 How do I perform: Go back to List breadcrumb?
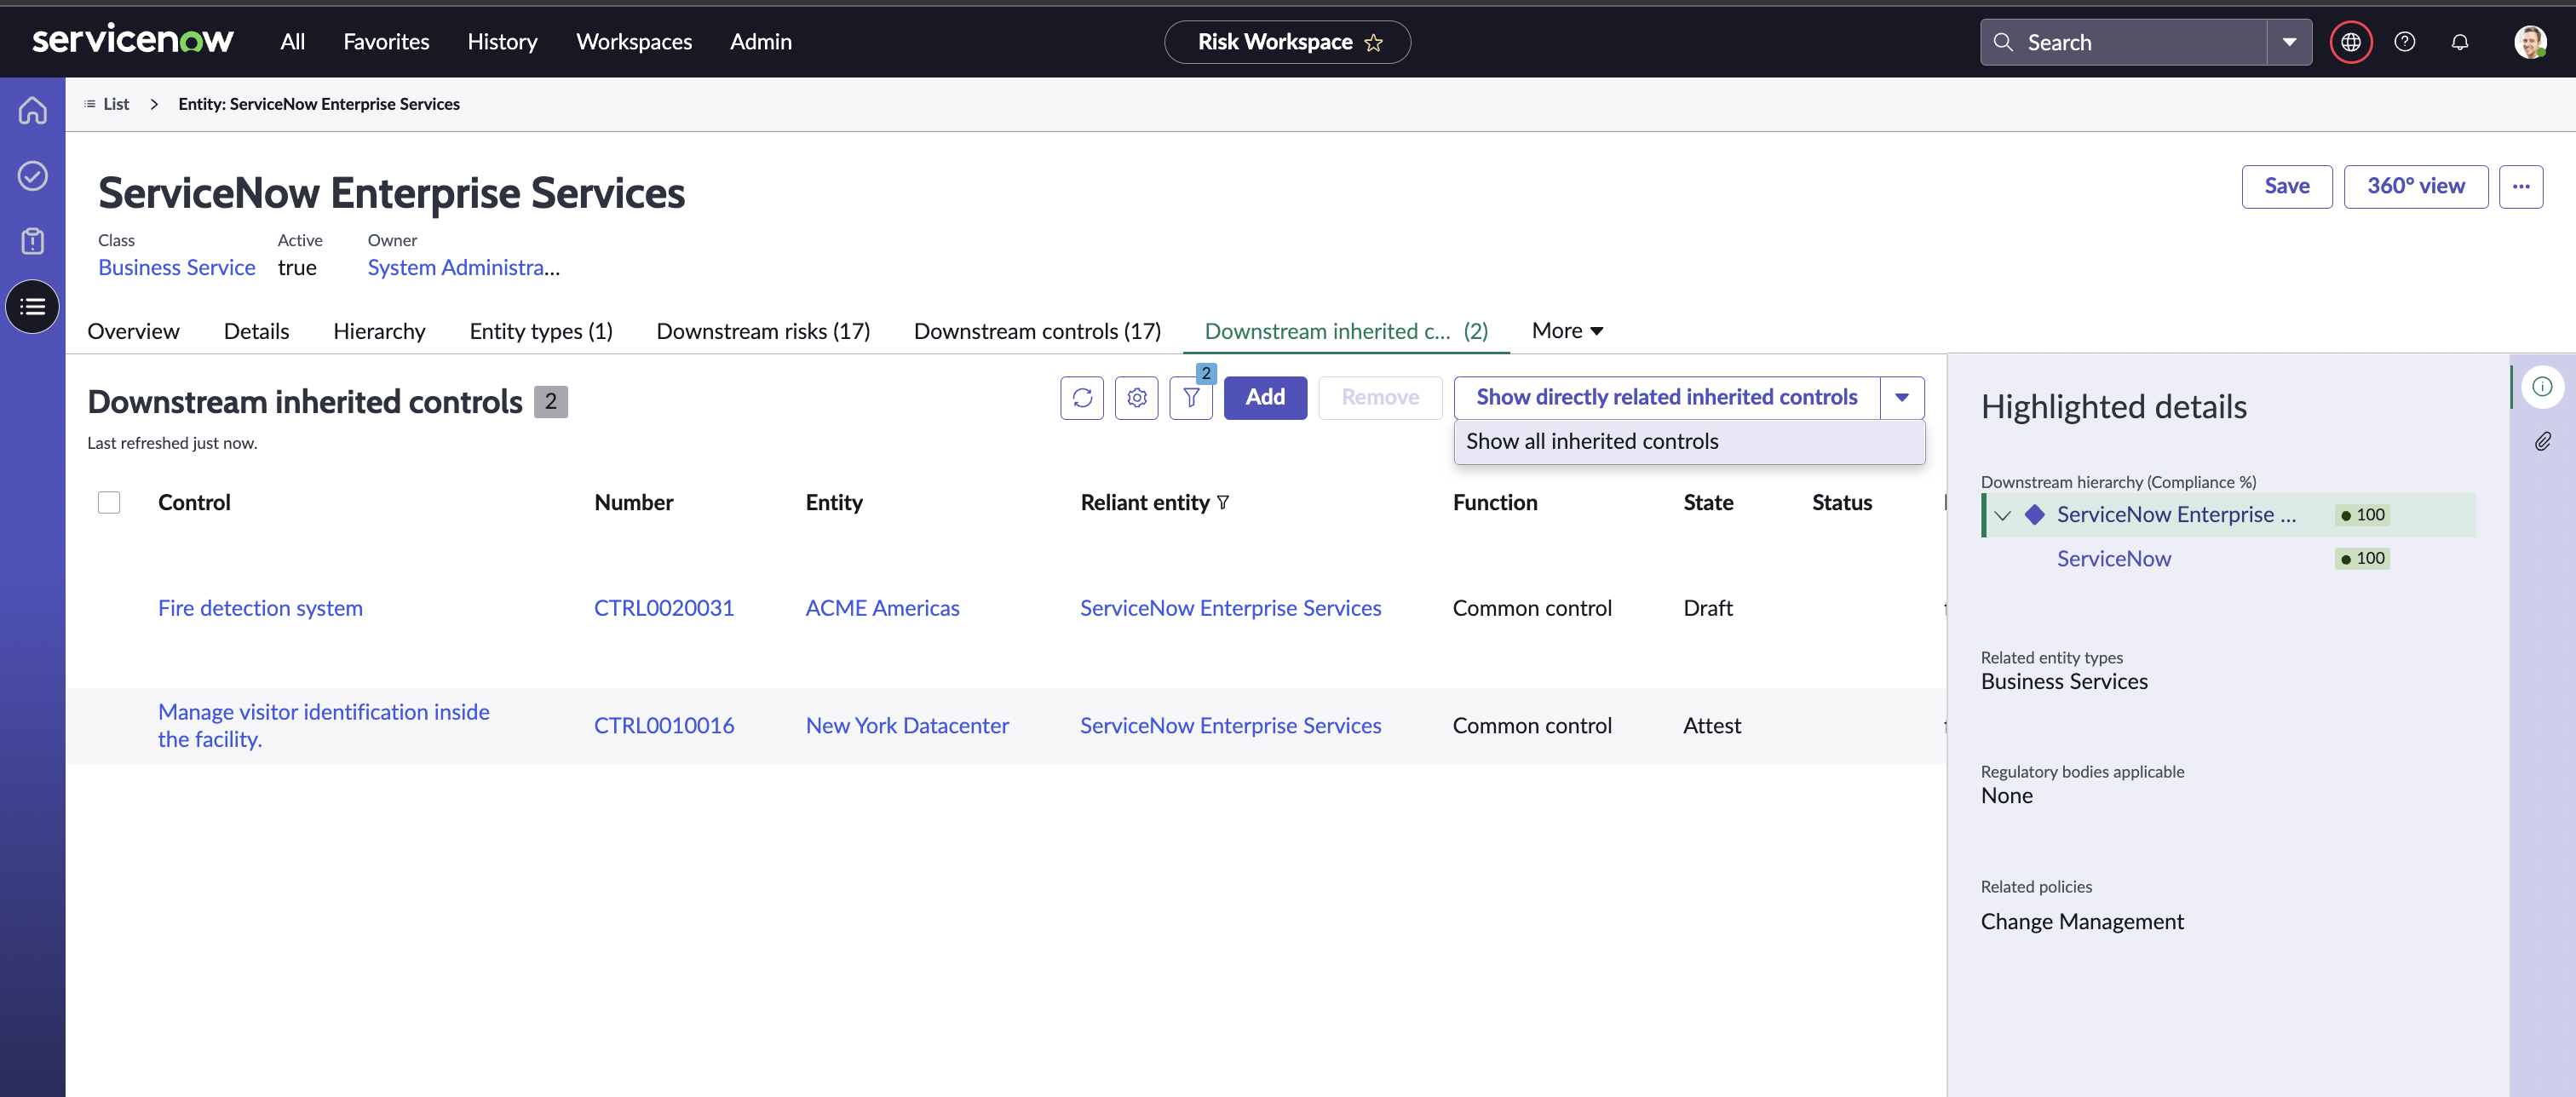(116, 104)
